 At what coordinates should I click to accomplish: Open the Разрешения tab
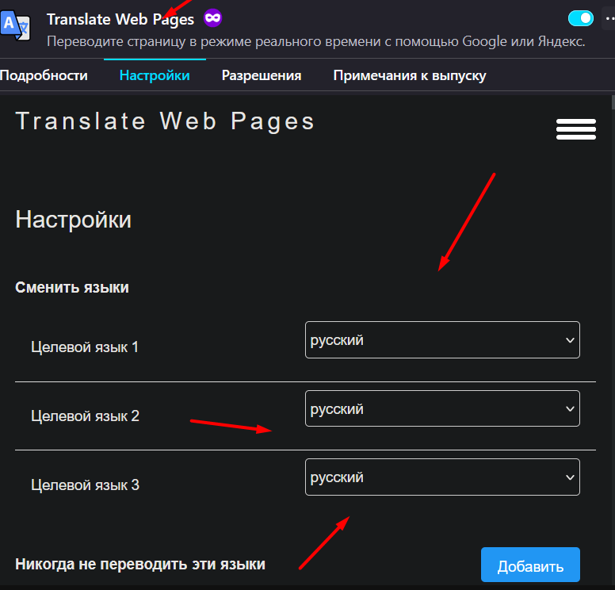[262, 75]
